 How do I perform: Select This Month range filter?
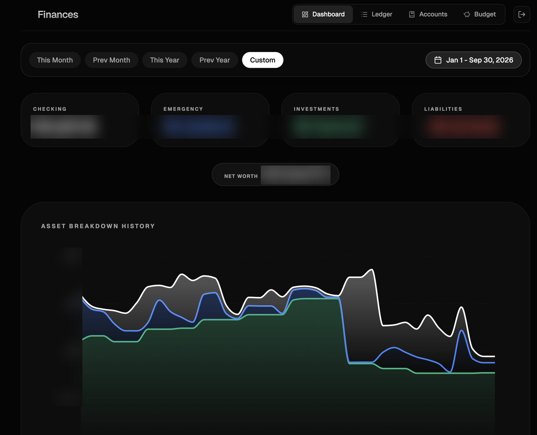[x=55, y=60]
